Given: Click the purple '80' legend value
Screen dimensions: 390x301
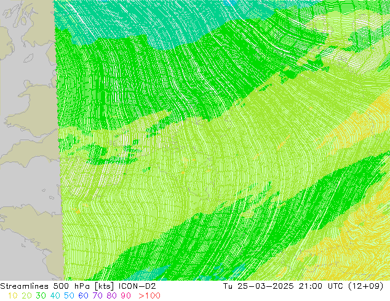Looking at the screenshot, I should [x=112, y=295].
